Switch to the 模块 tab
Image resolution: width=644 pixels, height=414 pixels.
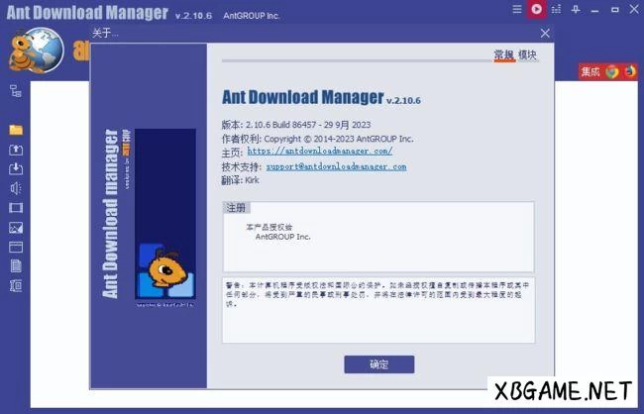528,55
